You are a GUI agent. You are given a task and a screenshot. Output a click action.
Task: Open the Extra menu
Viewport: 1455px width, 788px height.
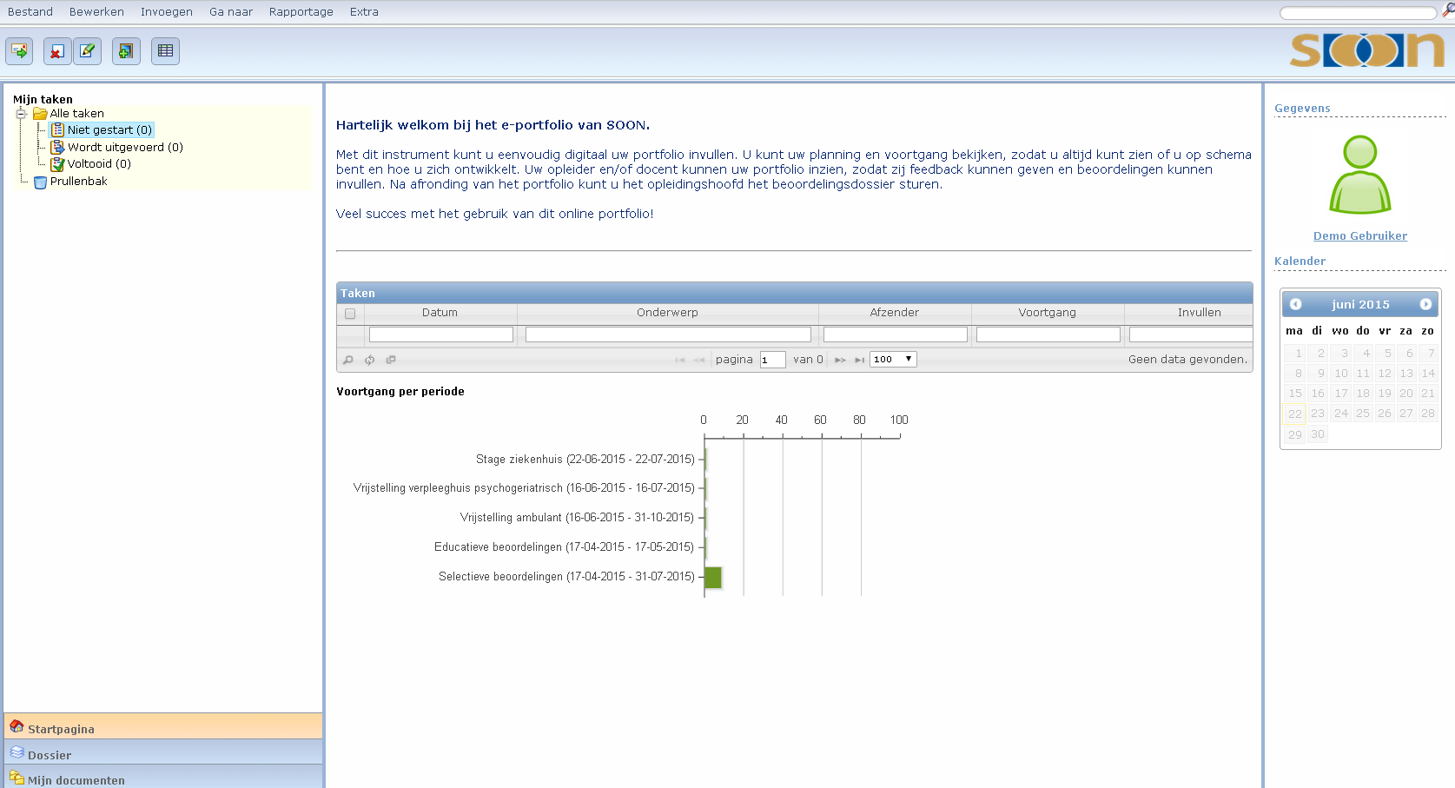(364, 12)
